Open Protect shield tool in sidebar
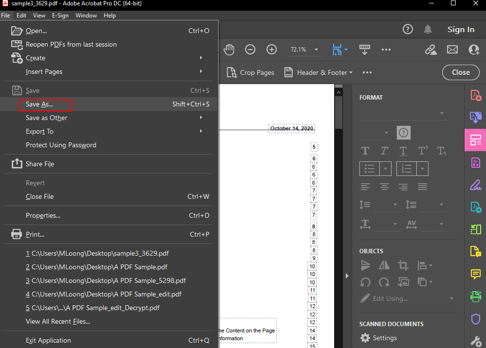The width and height of the screenshot is (486, 348). pos(476,319)
